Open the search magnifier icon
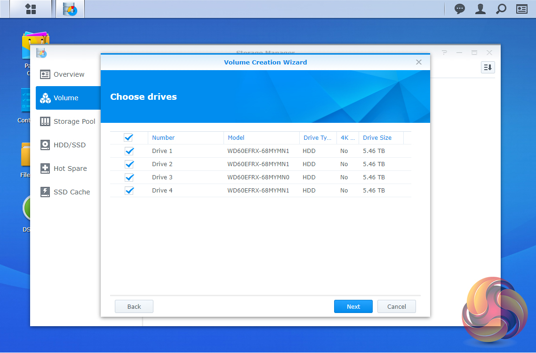Image resolution: width=536 pixels, height=353 pixels. (x=501, y=9)
